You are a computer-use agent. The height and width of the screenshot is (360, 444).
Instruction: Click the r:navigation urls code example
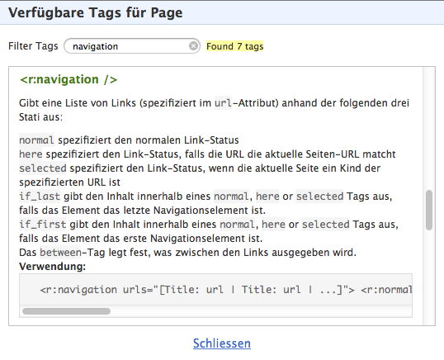point(215,290)
